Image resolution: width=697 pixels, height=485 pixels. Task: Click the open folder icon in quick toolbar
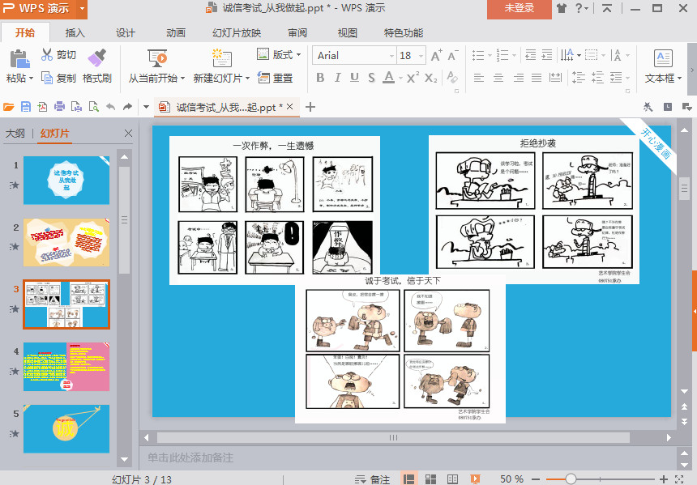9,107
